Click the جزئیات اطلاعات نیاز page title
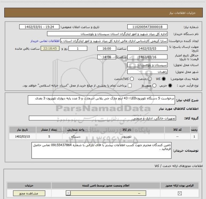This screenshot has width=206, height=199. pyautogui.click(x=182, y=13)
